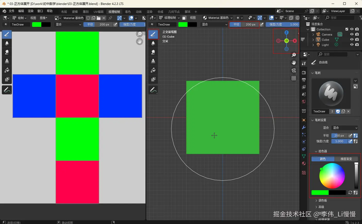The image size is (362, 224).
Task: Expand the 调色板 palette section
Action: (x=323, y=201)
